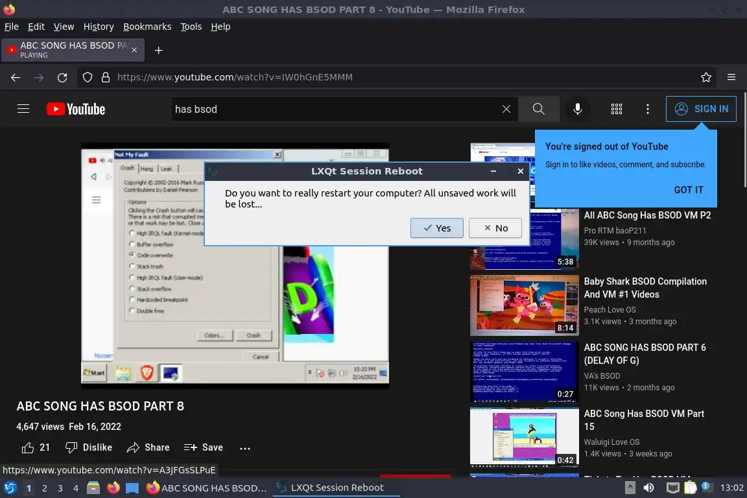Open the Help menu
This screenshot has height=498, width=747.
pos(220,27)
